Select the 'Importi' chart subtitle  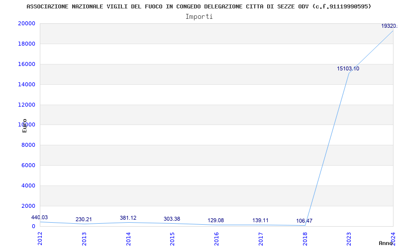199,17
